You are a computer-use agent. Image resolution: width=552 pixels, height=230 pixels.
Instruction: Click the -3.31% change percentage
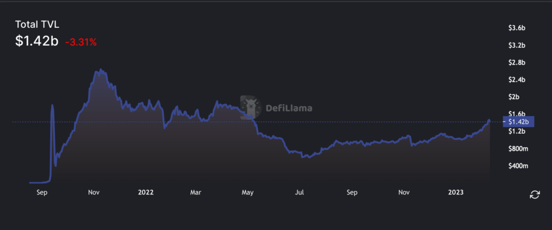pyautogui.click(x=81, y=42)
